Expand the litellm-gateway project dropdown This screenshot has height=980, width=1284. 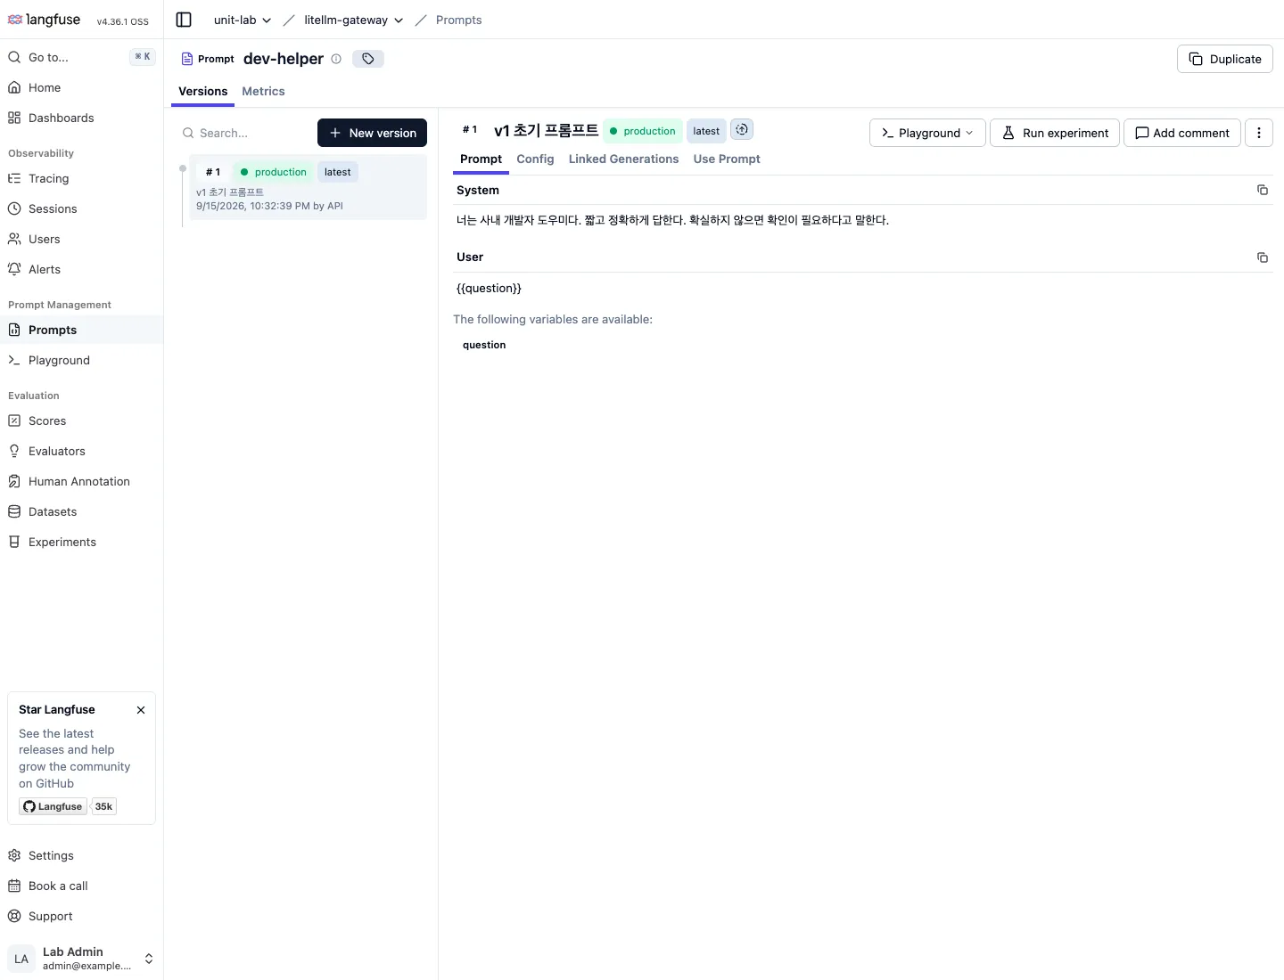coord(353,20)
